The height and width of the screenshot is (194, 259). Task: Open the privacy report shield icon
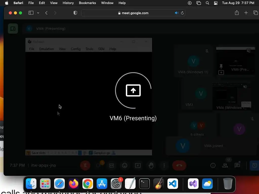[75, 13]
